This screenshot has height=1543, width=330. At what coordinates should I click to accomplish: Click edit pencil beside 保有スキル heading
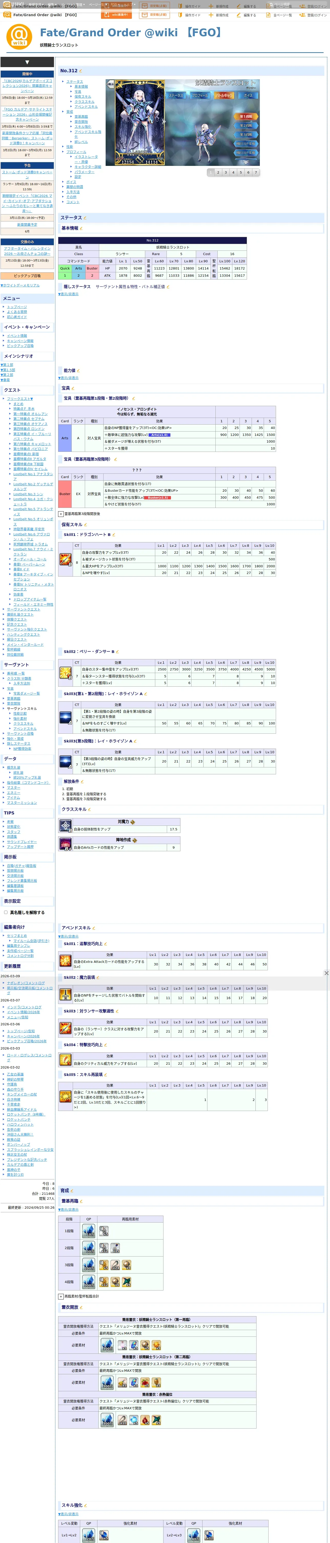pos(86,525)
